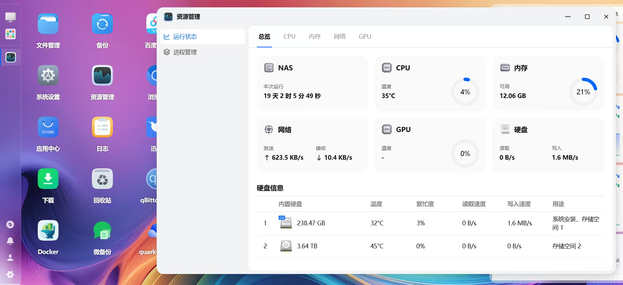Select the resource monitor icon in dock
Image resolution: width=623 pixels, height=285 pixels.
coord(11,57)
